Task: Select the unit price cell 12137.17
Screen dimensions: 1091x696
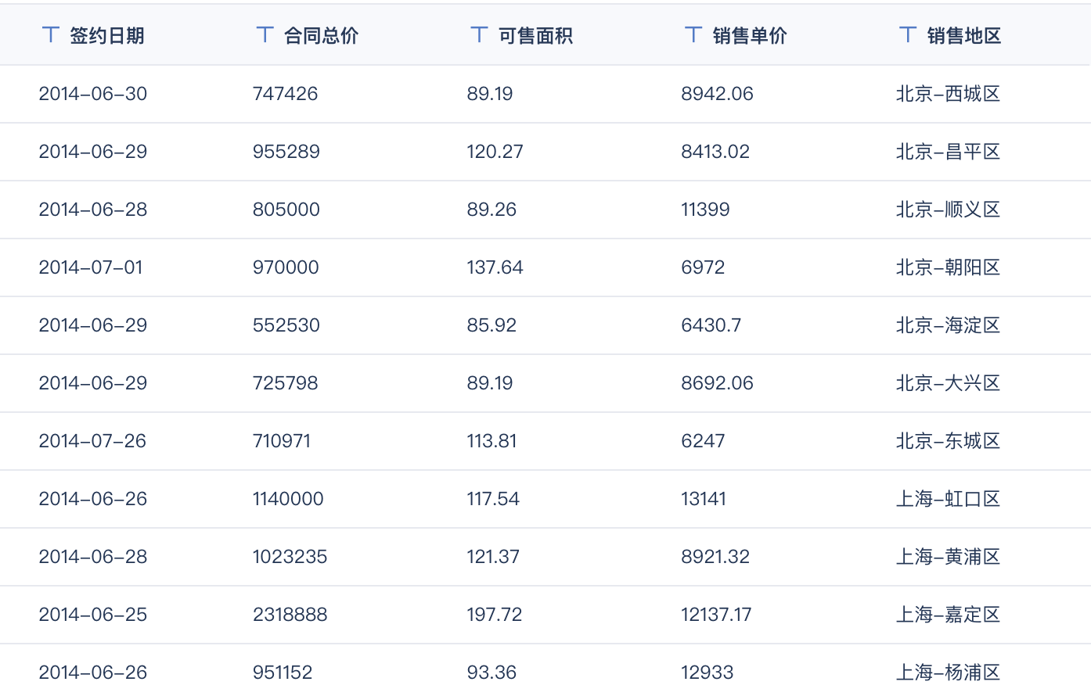Action: click(x=716, y=615)
